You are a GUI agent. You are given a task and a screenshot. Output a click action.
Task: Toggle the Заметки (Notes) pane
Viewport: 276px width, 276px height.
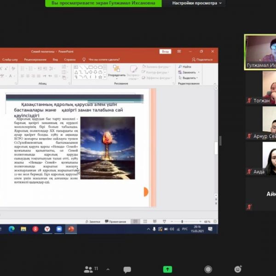click(92, 221)
